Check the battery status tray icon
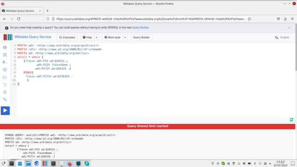The height and width of the screenshot is (167, 297). [x=250, y=164]
